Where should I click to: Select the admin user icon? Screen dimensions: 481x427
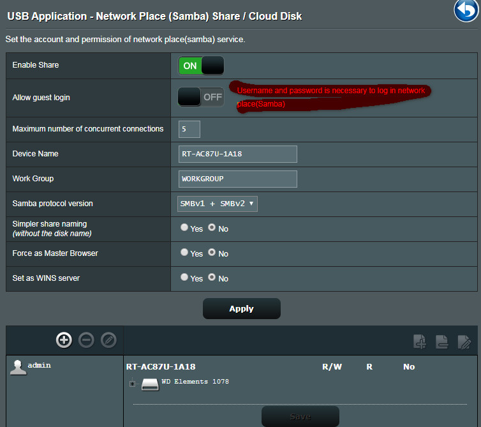[x=18, y=367]
